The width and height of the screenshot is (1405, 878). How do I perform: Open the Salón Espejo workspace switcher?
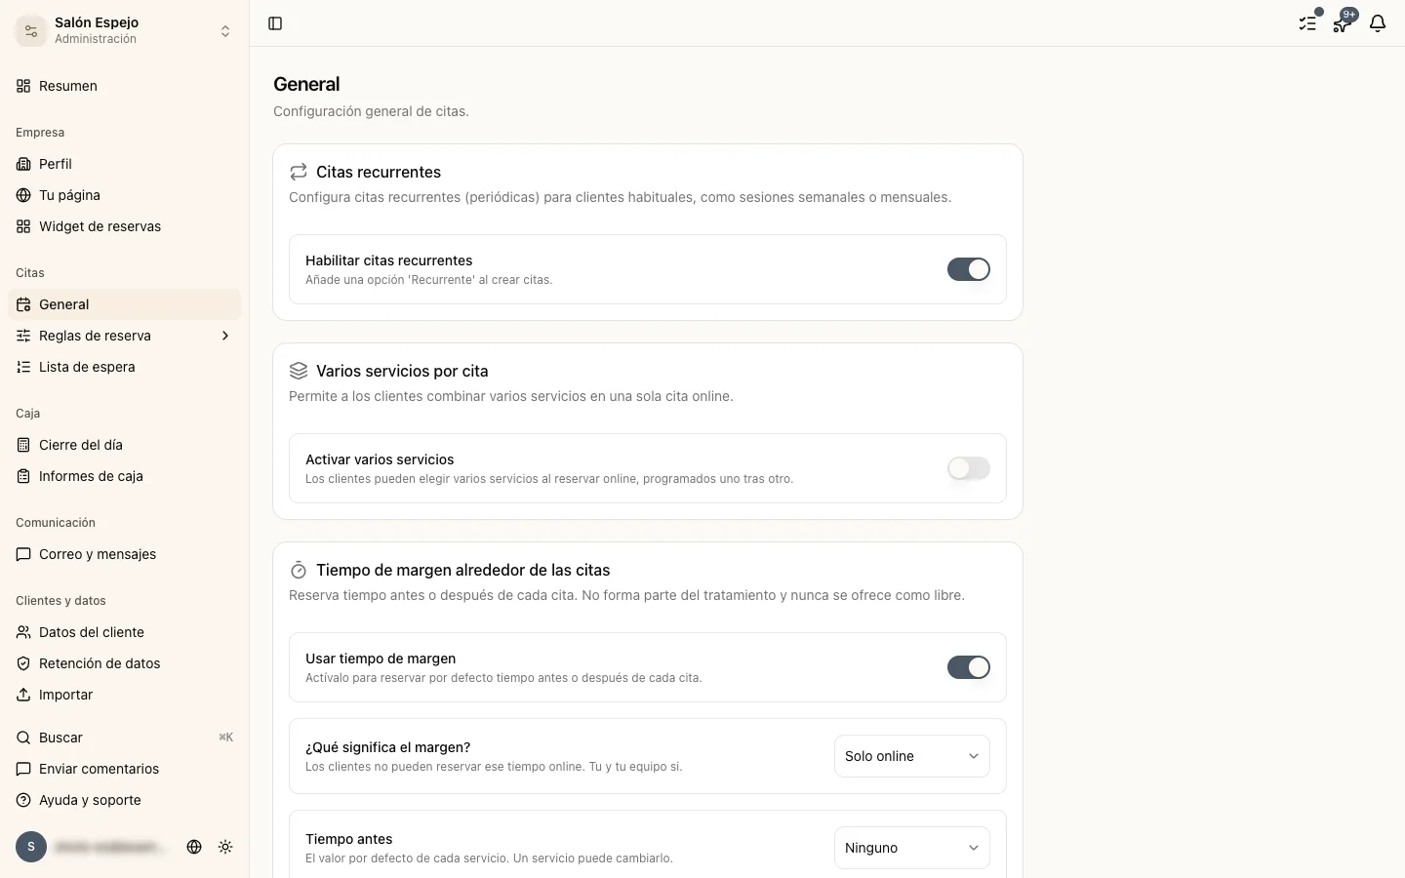click(x=124, y=31)
